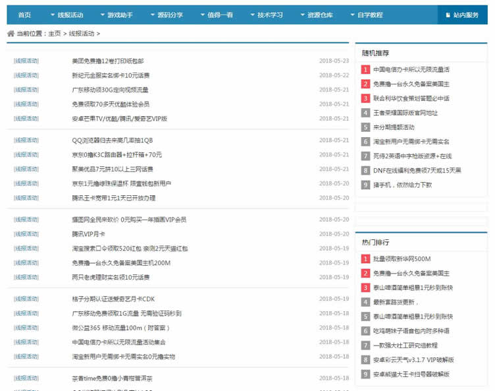495x391 pixels.
Task: Click [线报活动] tag beside 广东移动领30G定向视频流量
Action: (x=26, y=90)
